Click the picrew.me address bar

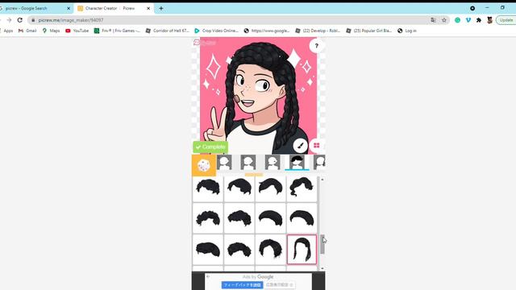click(231, 20)
